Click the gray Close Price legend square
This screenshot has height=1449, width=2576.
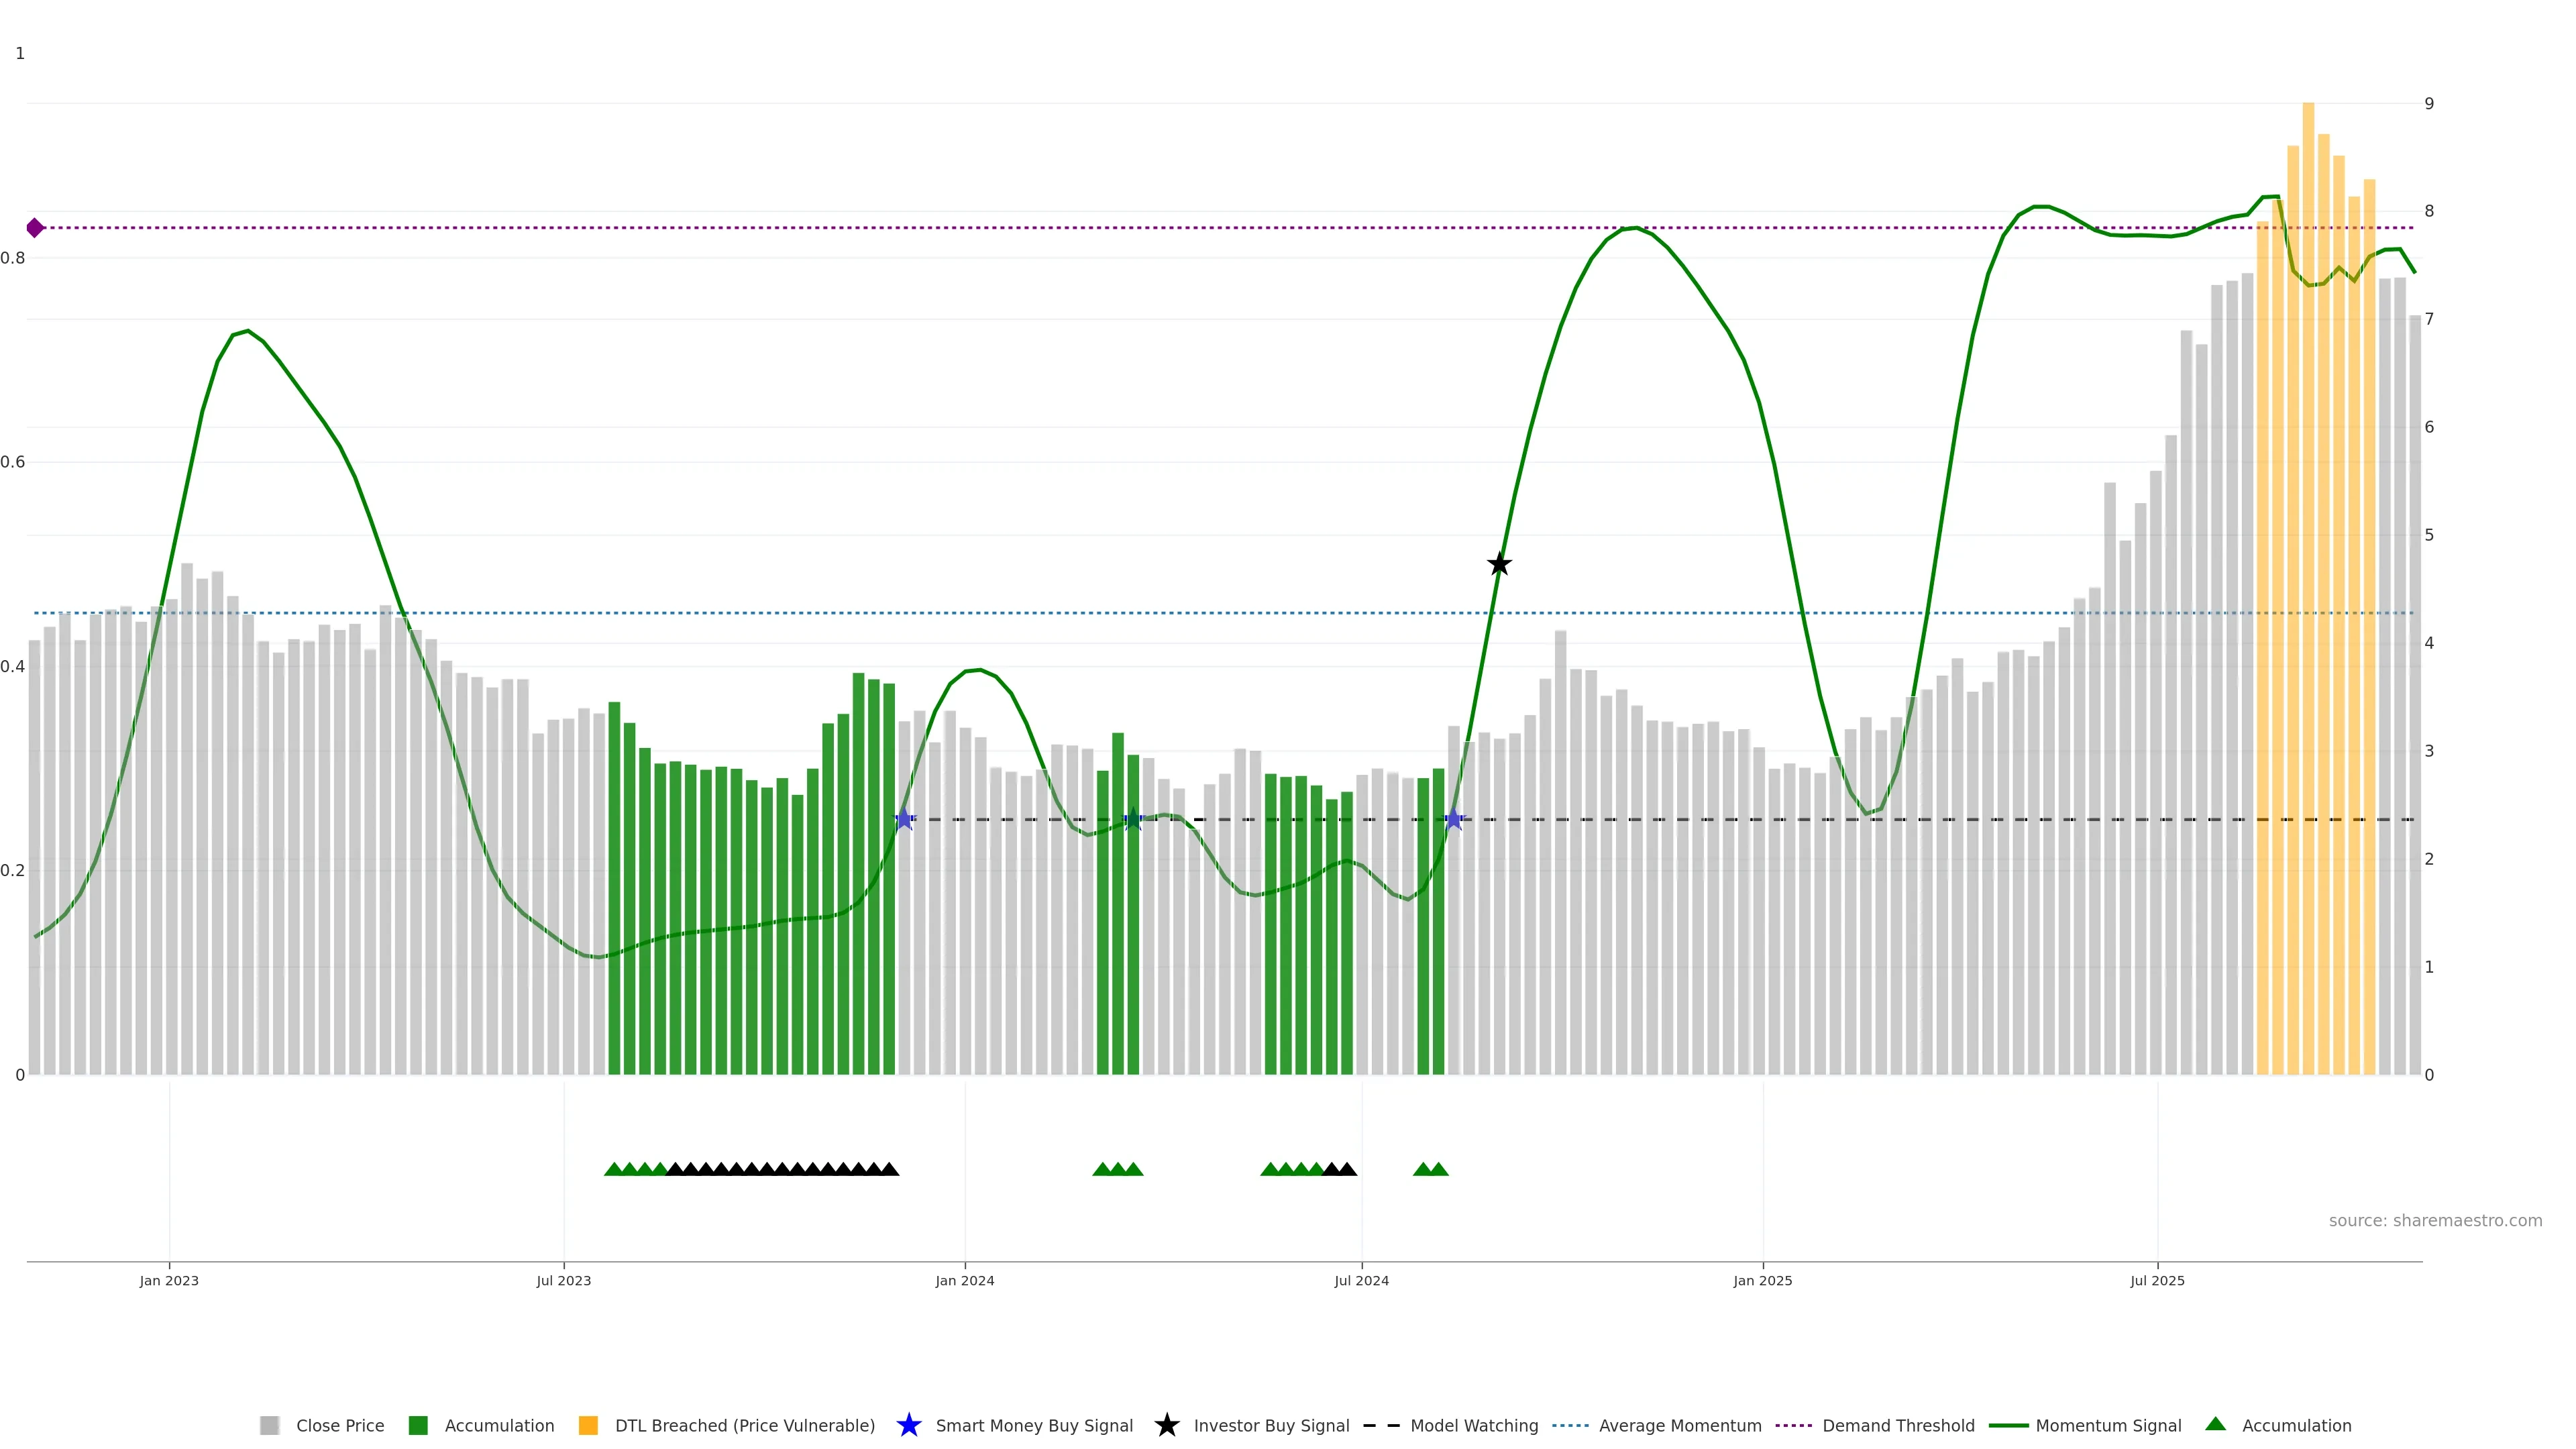[x=269, y=1425]
